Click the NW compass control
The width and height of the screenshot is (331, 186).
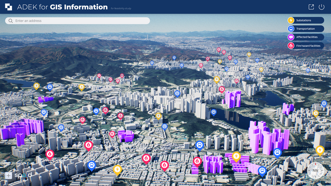[x=315, y=170]
